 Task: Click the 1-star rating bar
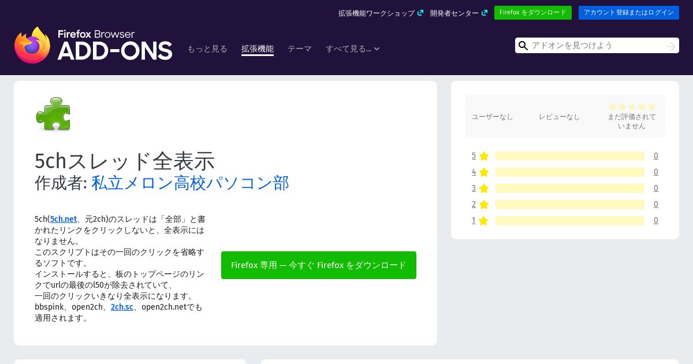click(x=570, y=221)
